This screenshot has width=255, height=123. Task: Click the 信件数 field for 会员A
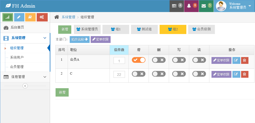(119, 60)
